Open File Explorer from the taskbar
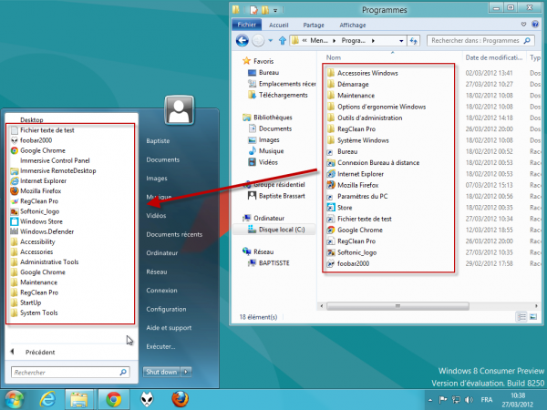Screen dimensions: 547x410 click(79, 399)
